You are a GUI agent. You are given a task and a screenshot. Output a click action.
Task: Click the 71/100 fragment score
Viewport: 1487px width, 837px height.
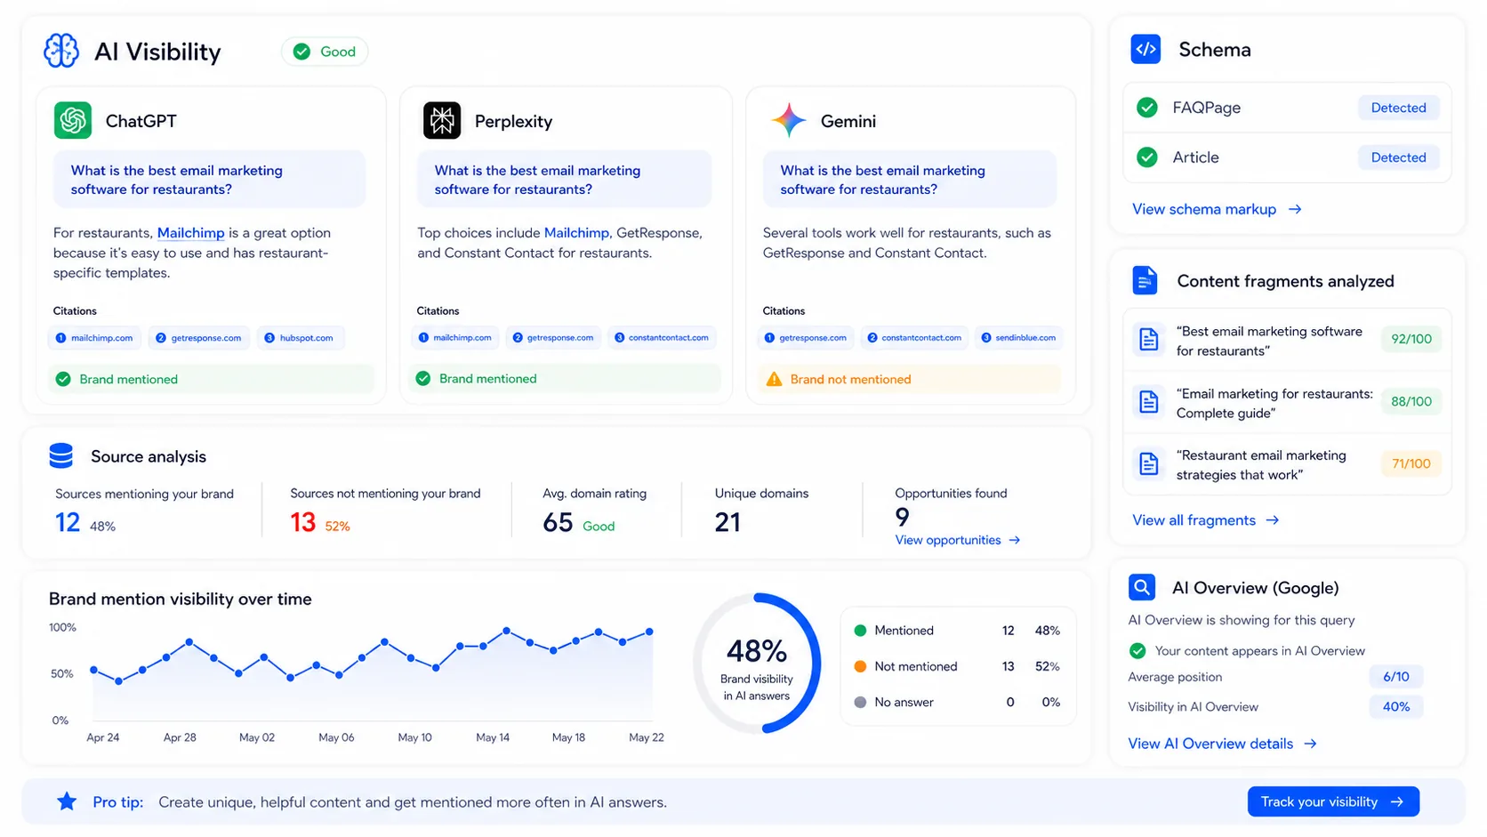point(1411,463)
